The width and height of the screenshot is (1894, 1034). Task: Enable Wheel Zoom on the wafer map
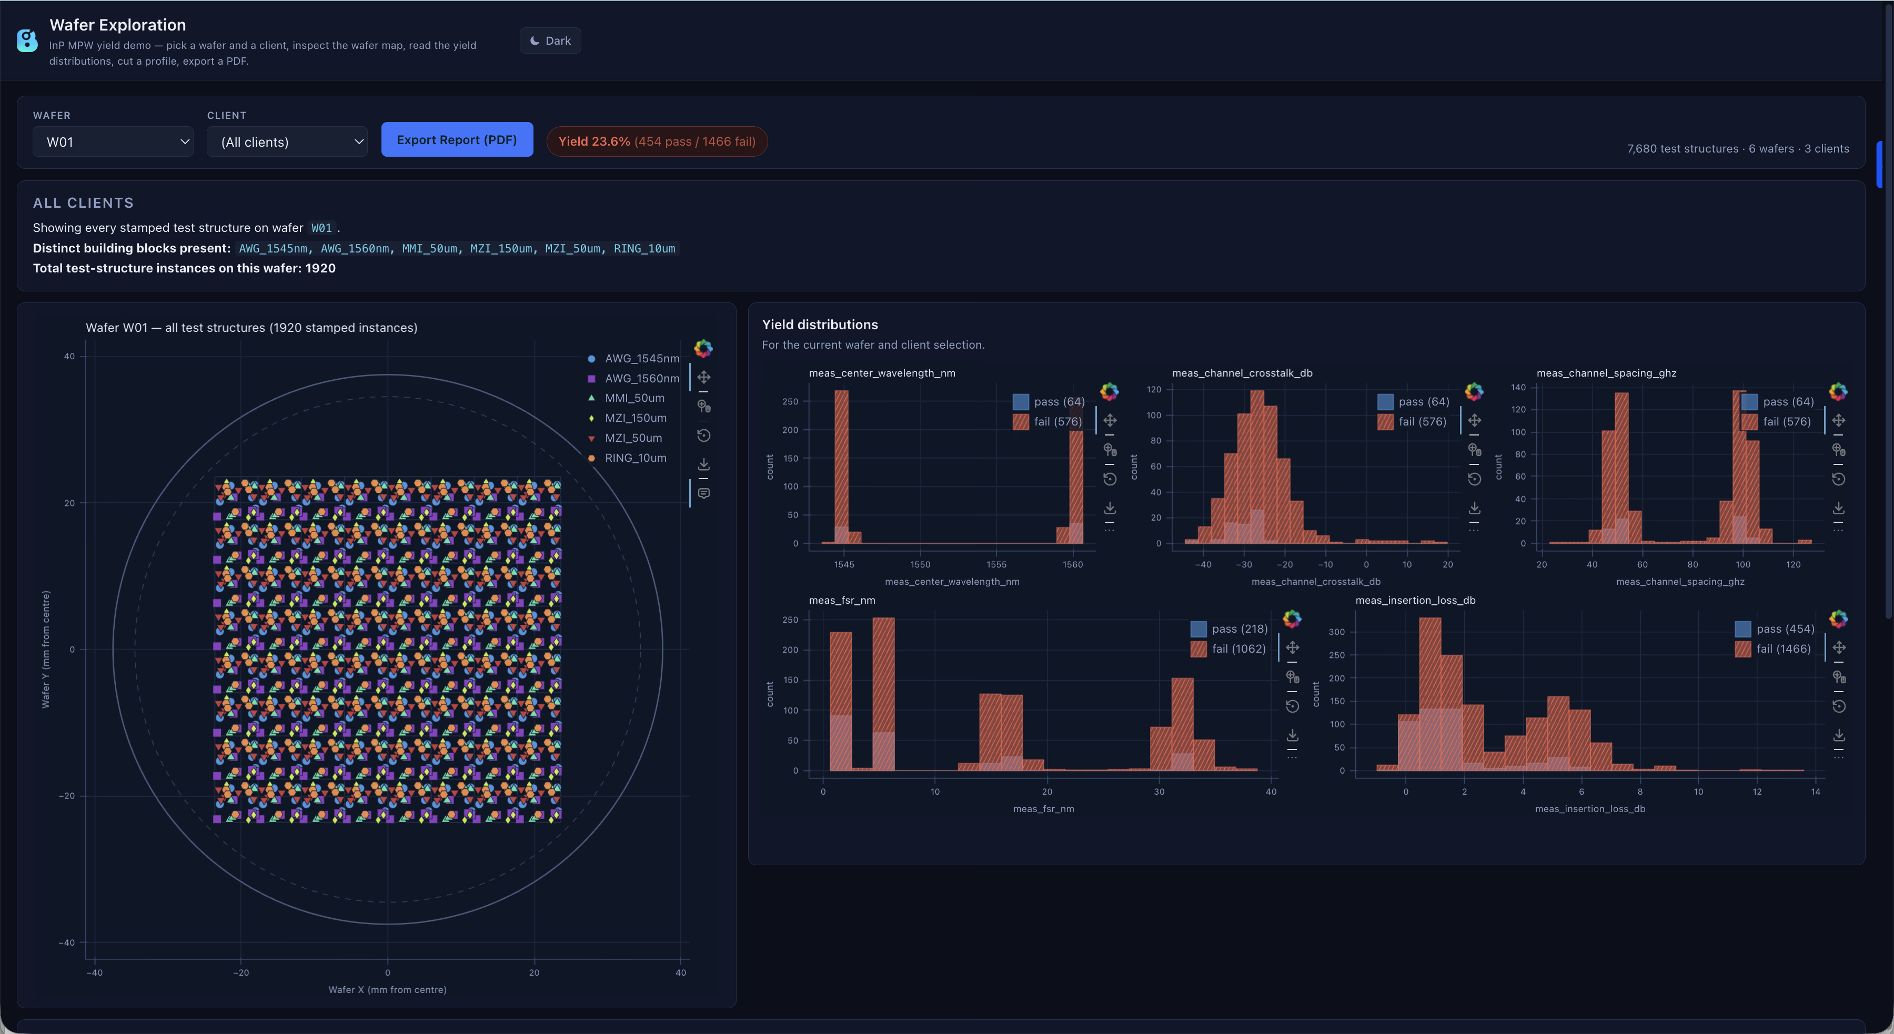coord(703,407)
